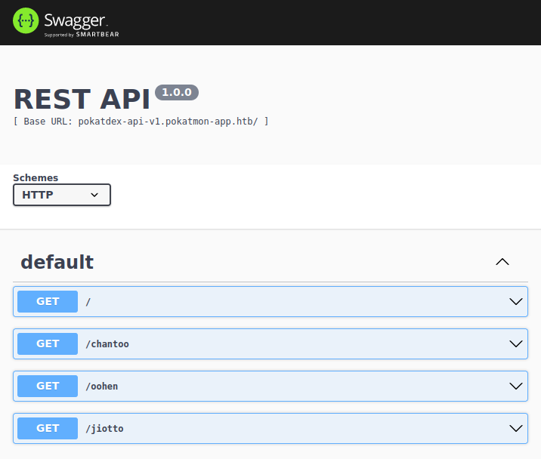
Task: Collapse the default section with its chevron
Action: pyautogui.click(x=502, y=262)
